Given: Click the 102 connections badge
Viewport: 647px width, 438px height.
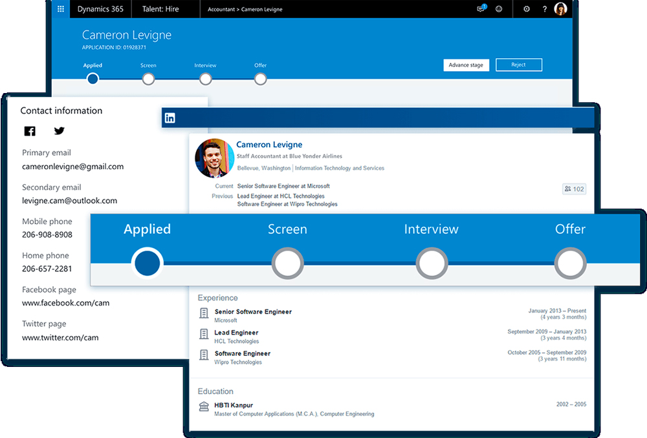Looking at the screenshot, I should tap(575, 189).
